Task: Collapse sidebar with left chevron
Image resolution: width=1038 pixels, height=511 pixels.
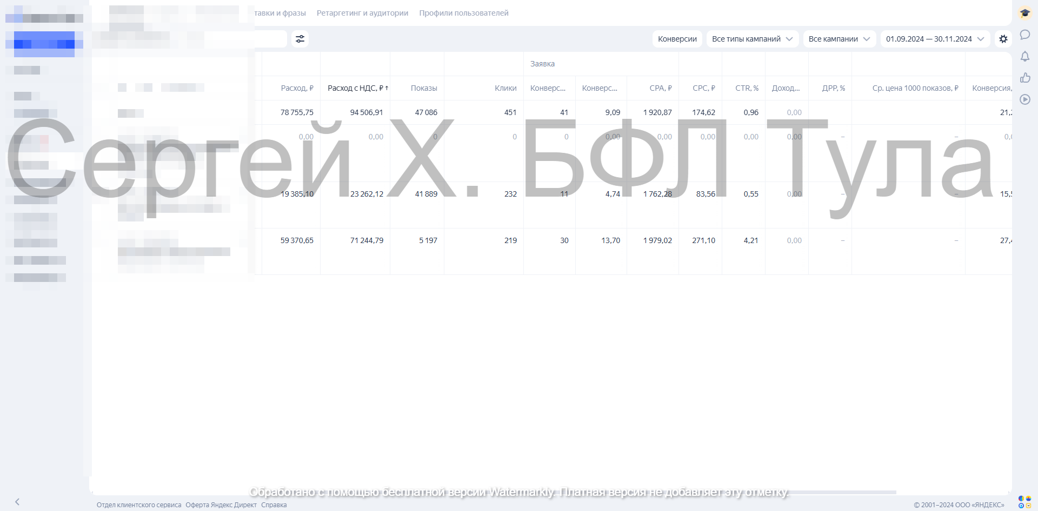Action: (x=17, y=502)
